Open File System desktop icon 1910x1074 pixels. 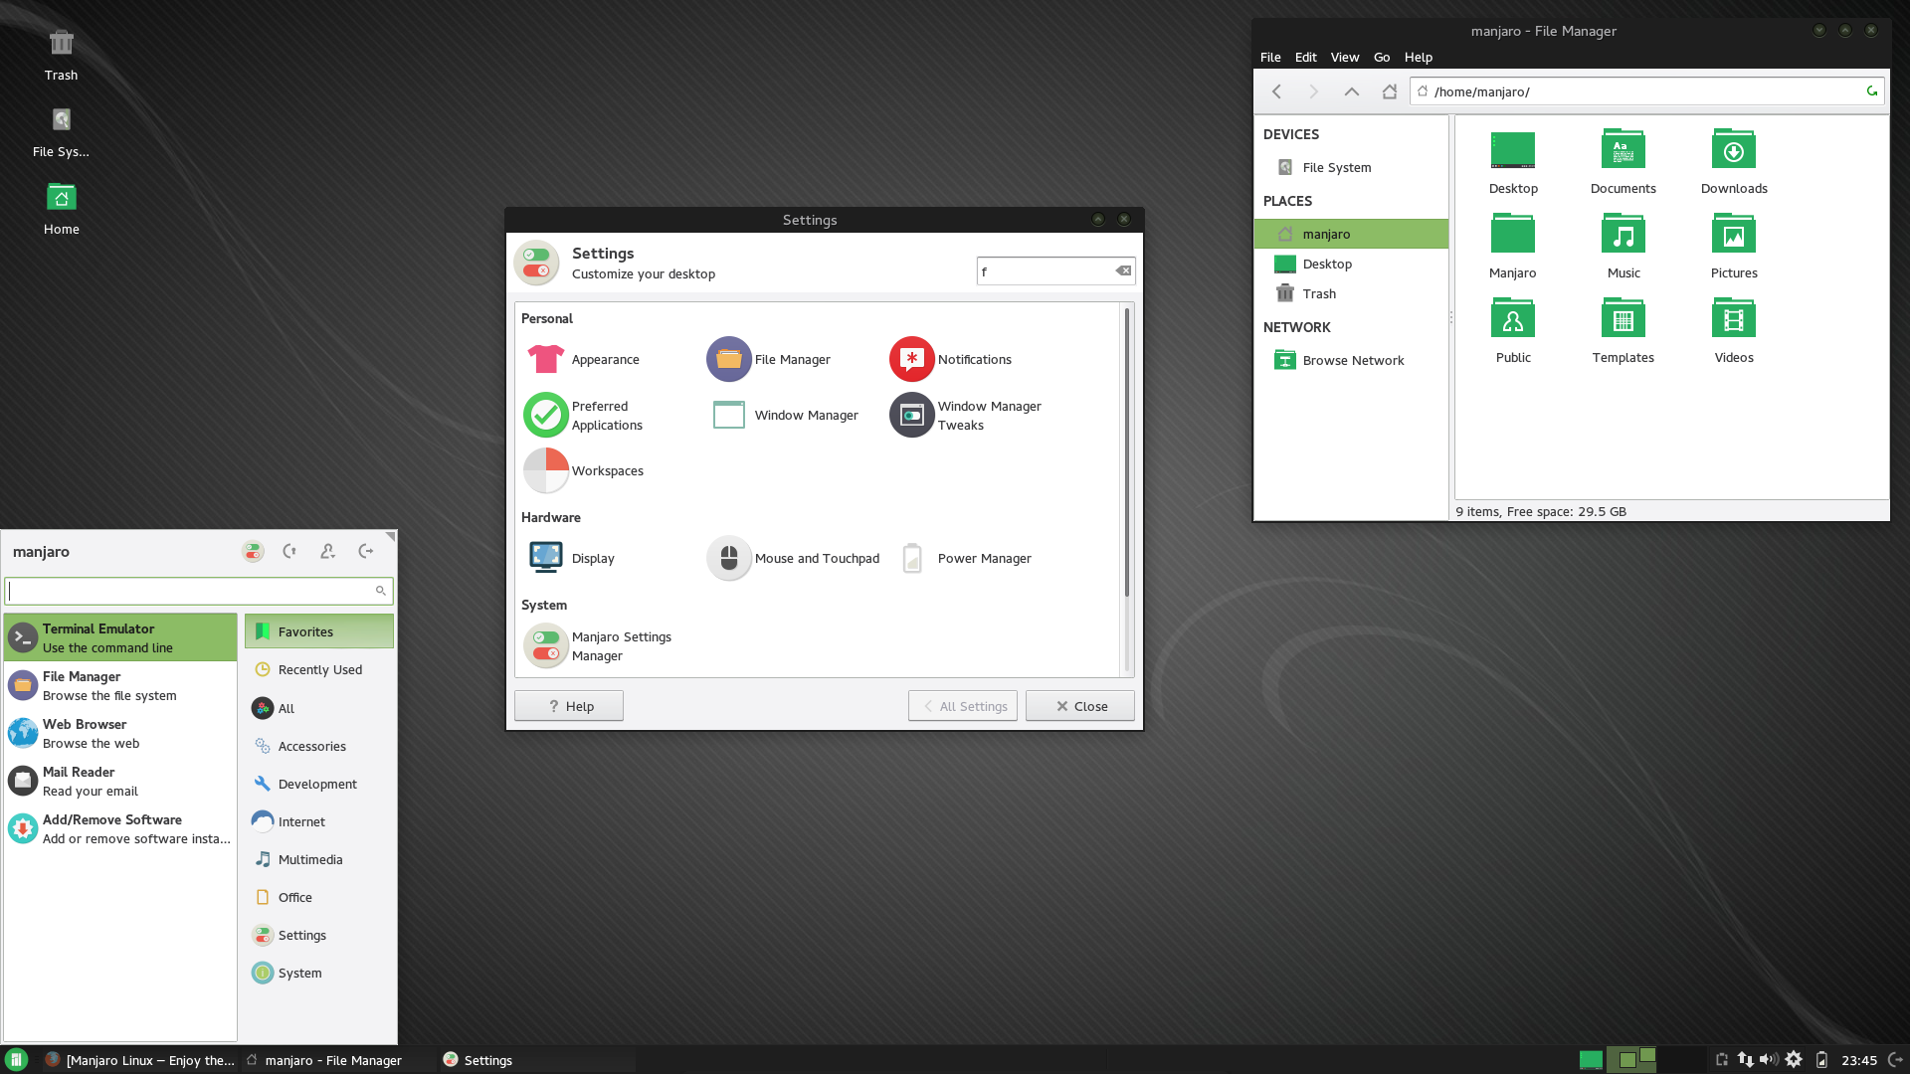coord(61,132)
